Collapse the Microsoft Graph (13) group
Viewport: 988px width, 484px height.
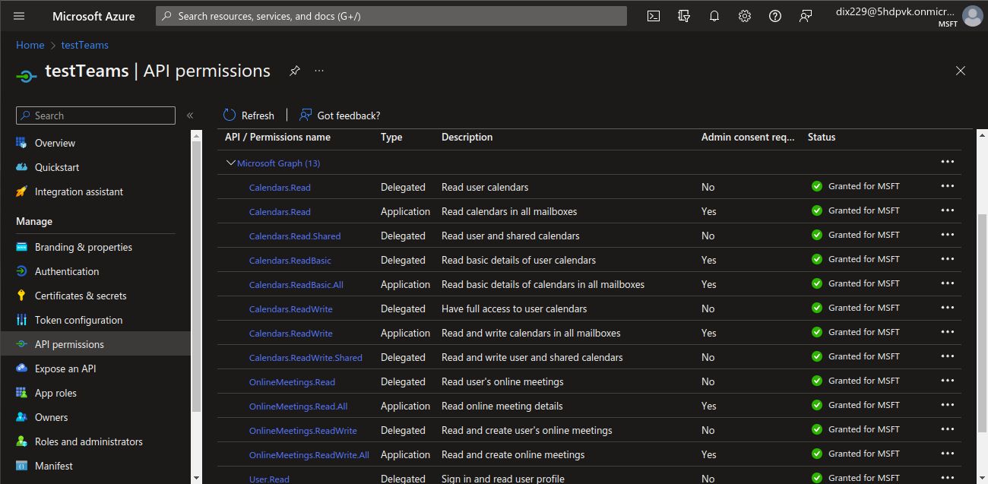[231, 163]
